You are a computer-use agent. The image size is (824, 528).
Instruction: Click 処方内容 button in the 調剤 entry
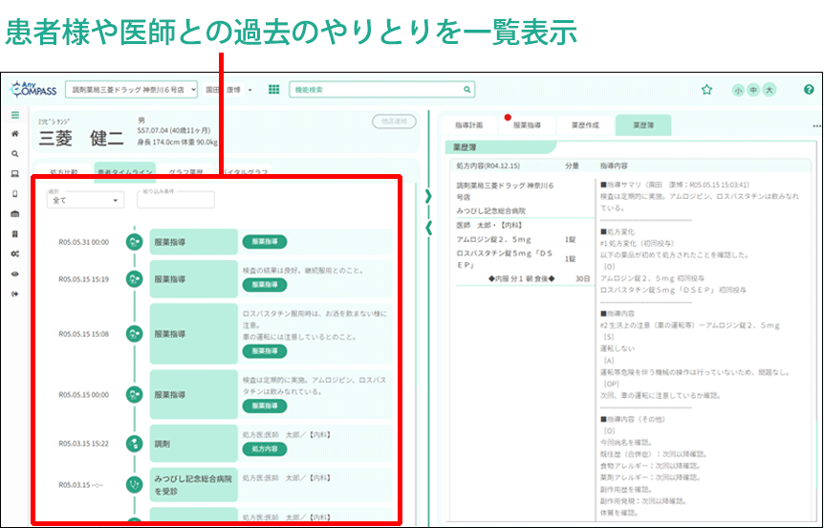[265, 449]
